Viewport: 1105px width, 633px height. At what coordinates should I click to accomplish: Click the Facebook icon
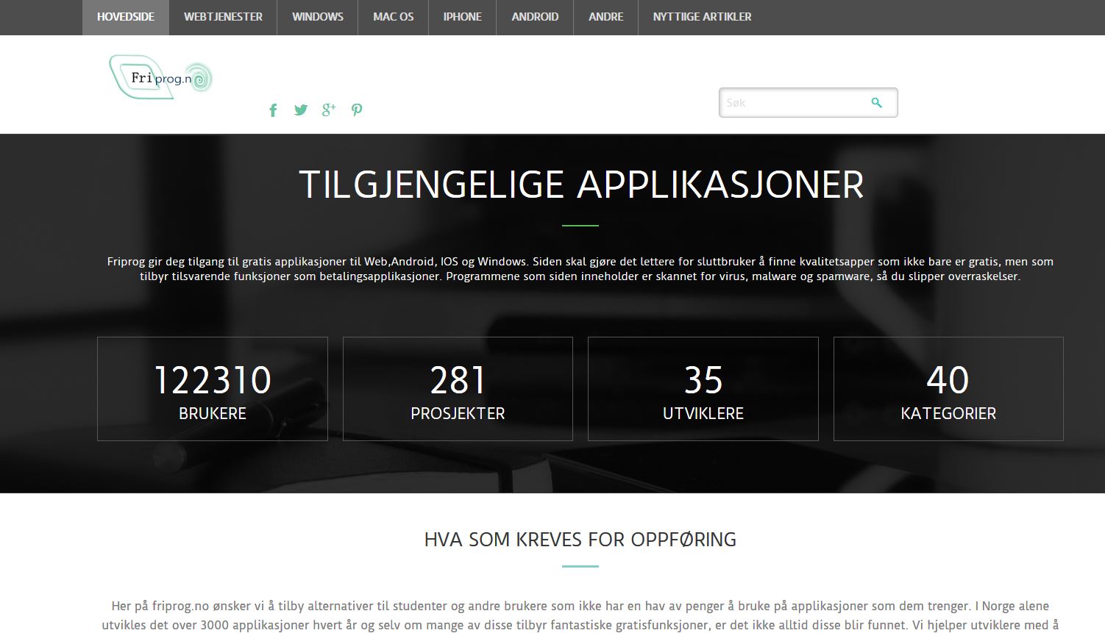coord(273,110)
